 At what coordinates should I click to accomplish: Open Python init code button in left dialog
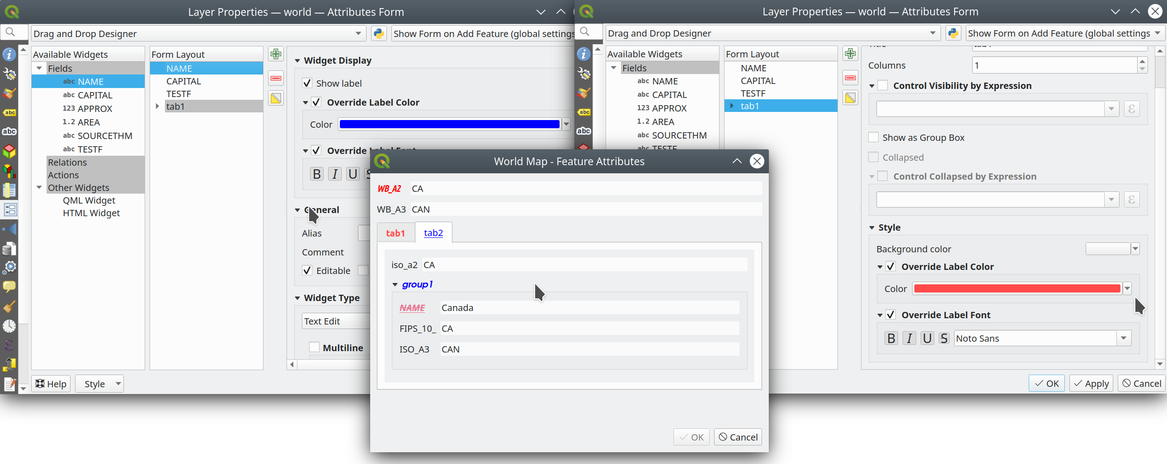tap(379, 33)
